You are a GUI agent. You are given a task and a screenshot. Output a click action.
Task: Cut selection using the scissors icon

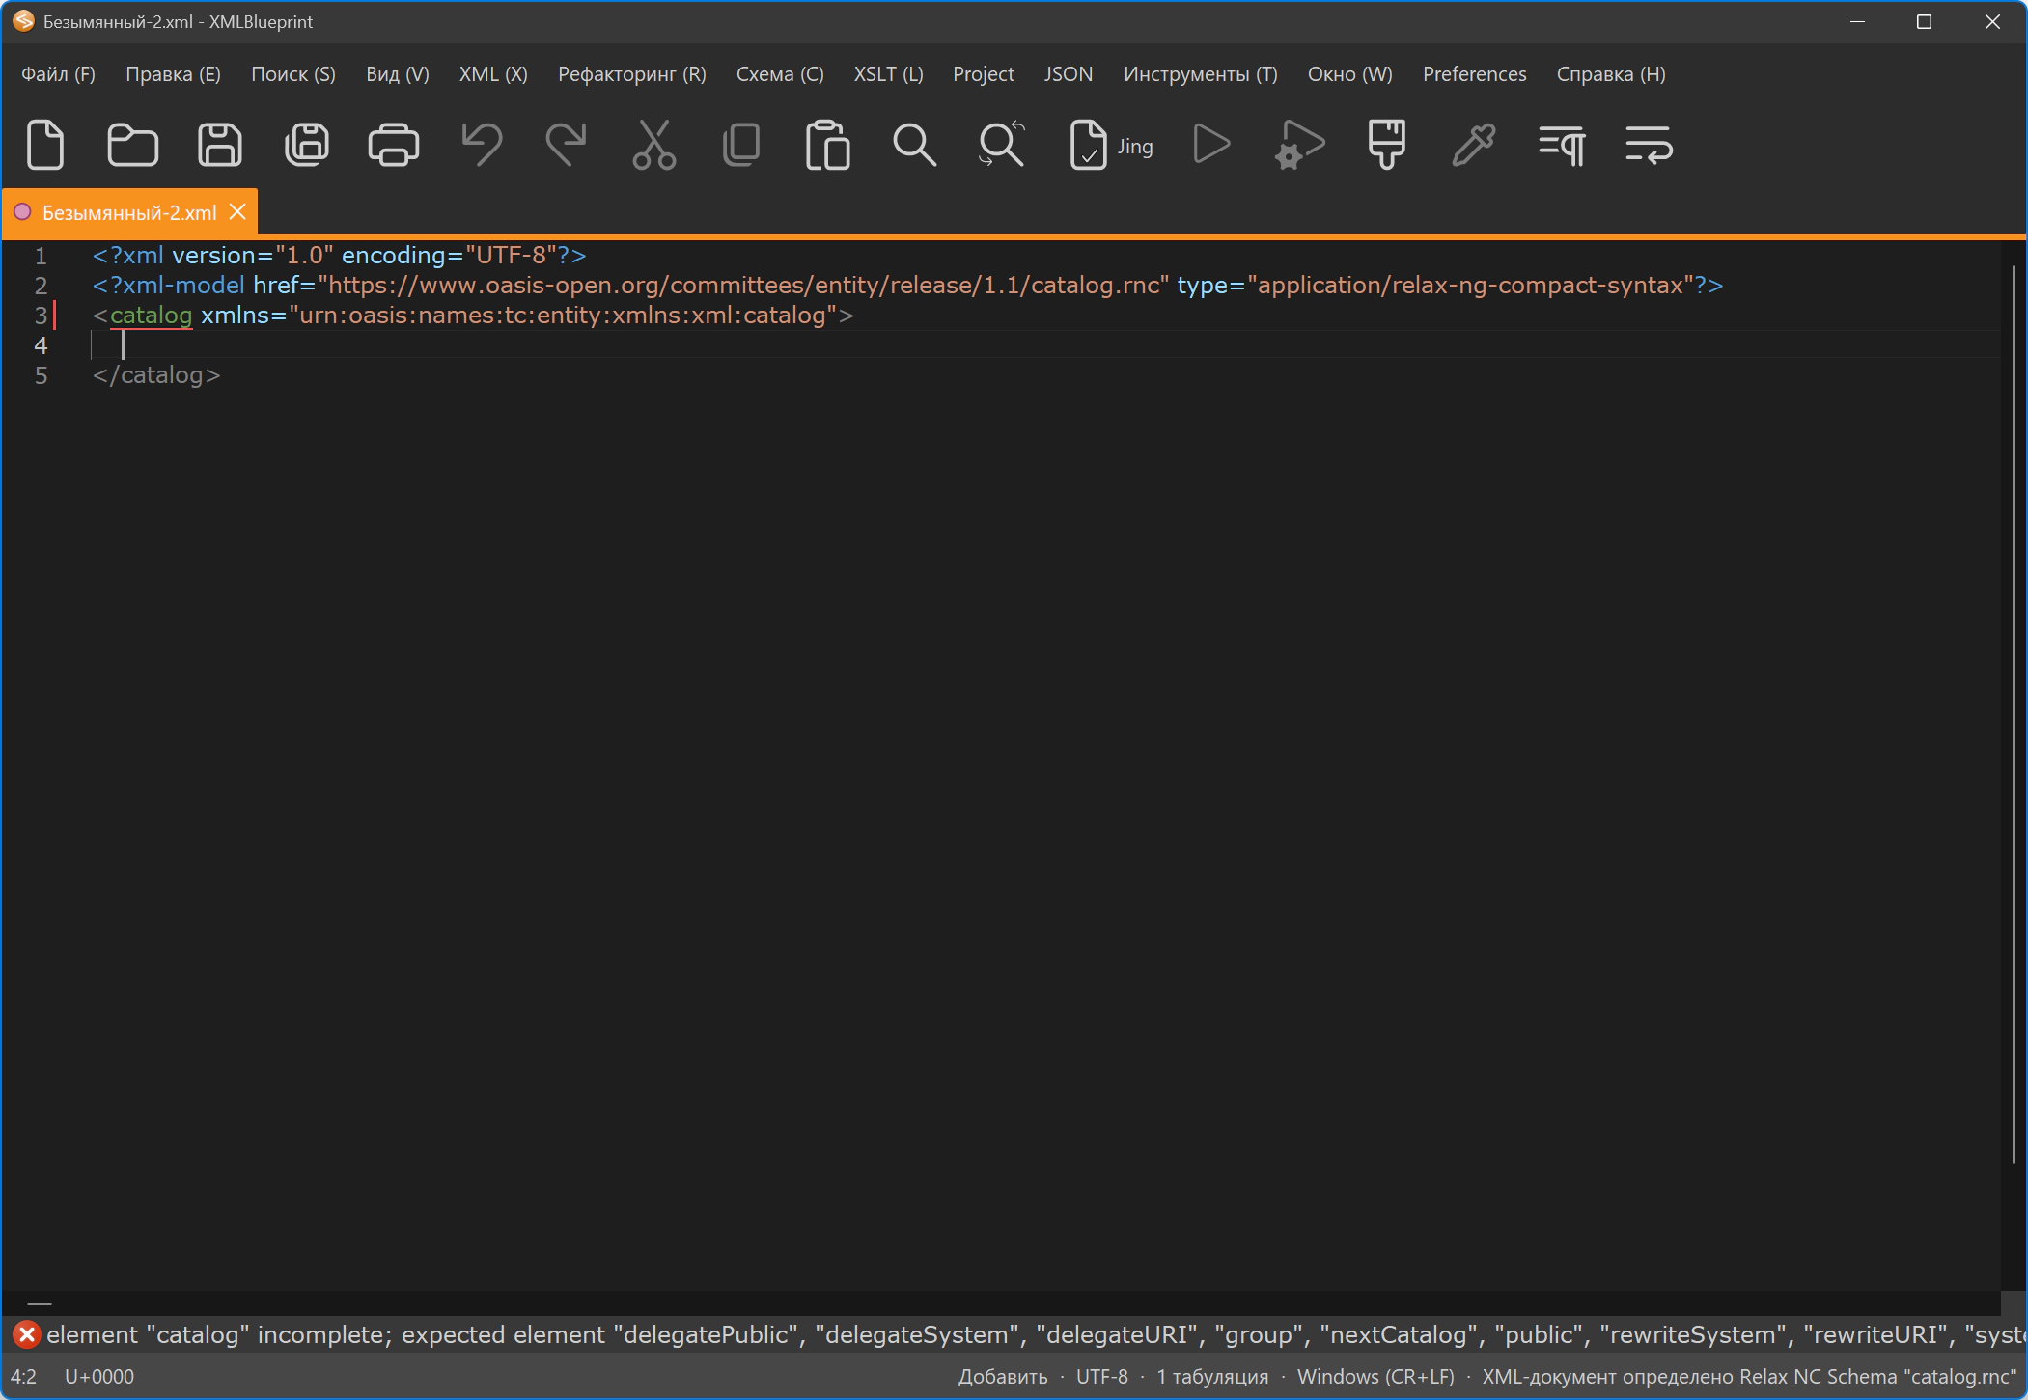(654, 146)
